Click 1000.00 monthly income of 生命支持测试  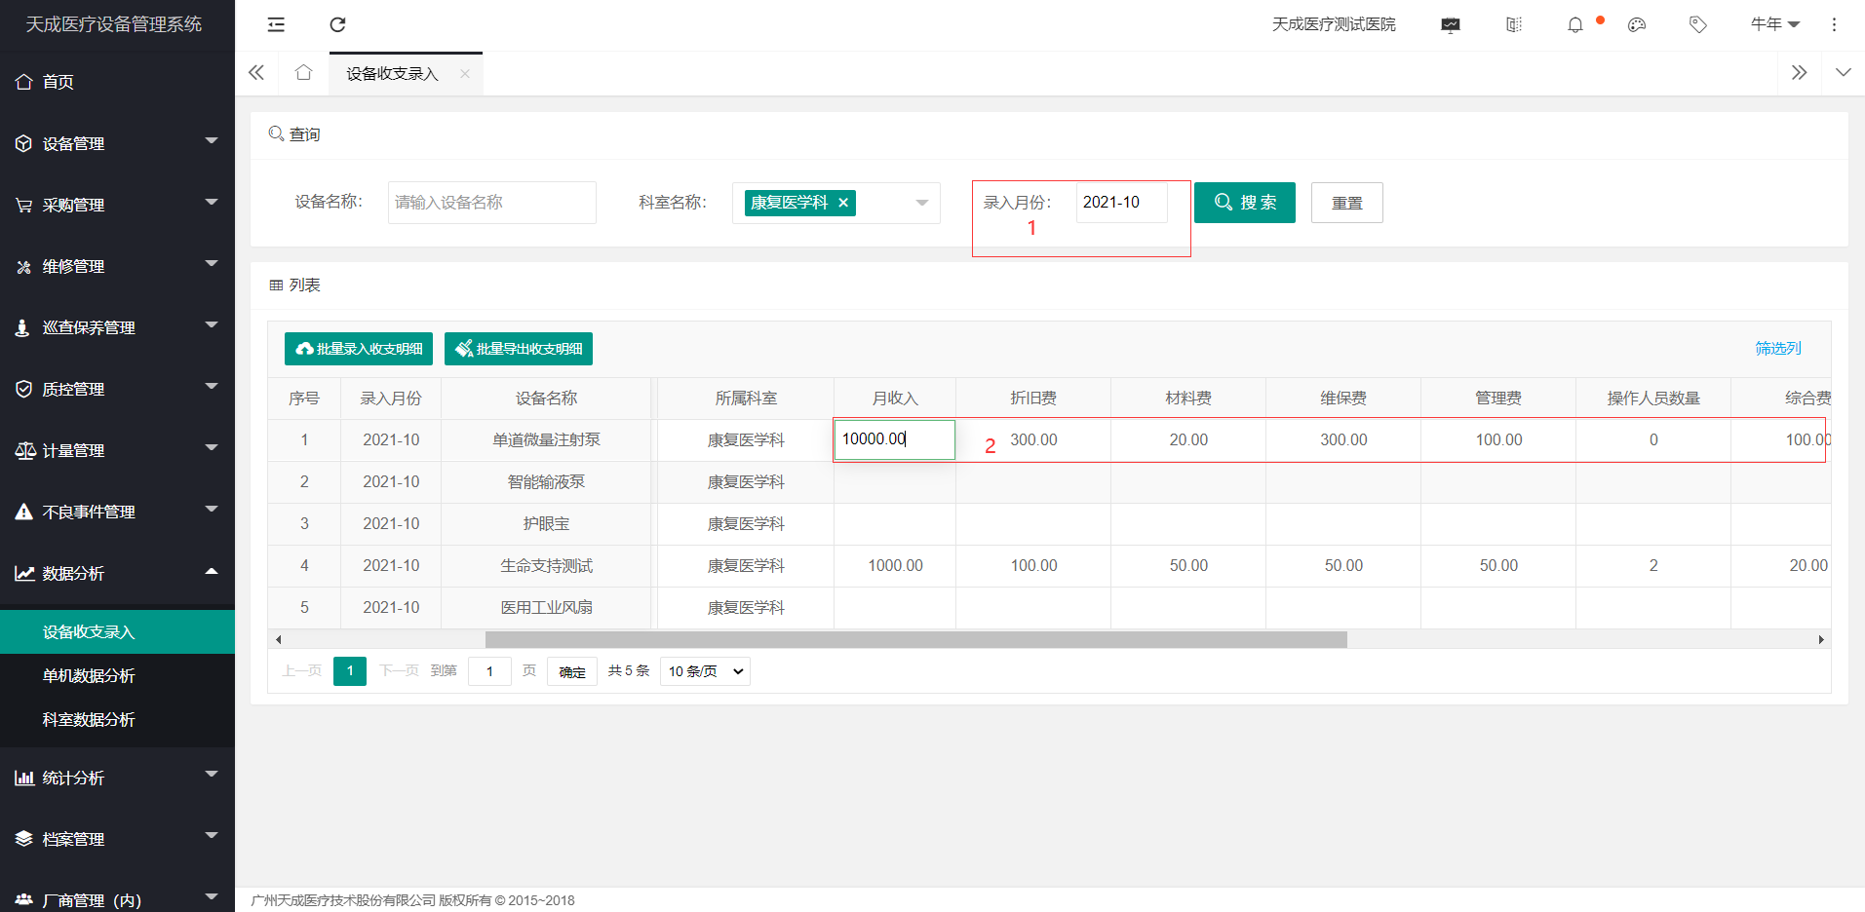pos(895,566)
